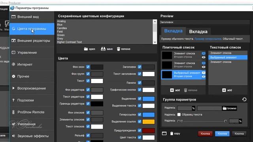Open the Границы редактора black swatch
Image resolution: width=253 pixels, height=142 pixels.
coord(97,104)
